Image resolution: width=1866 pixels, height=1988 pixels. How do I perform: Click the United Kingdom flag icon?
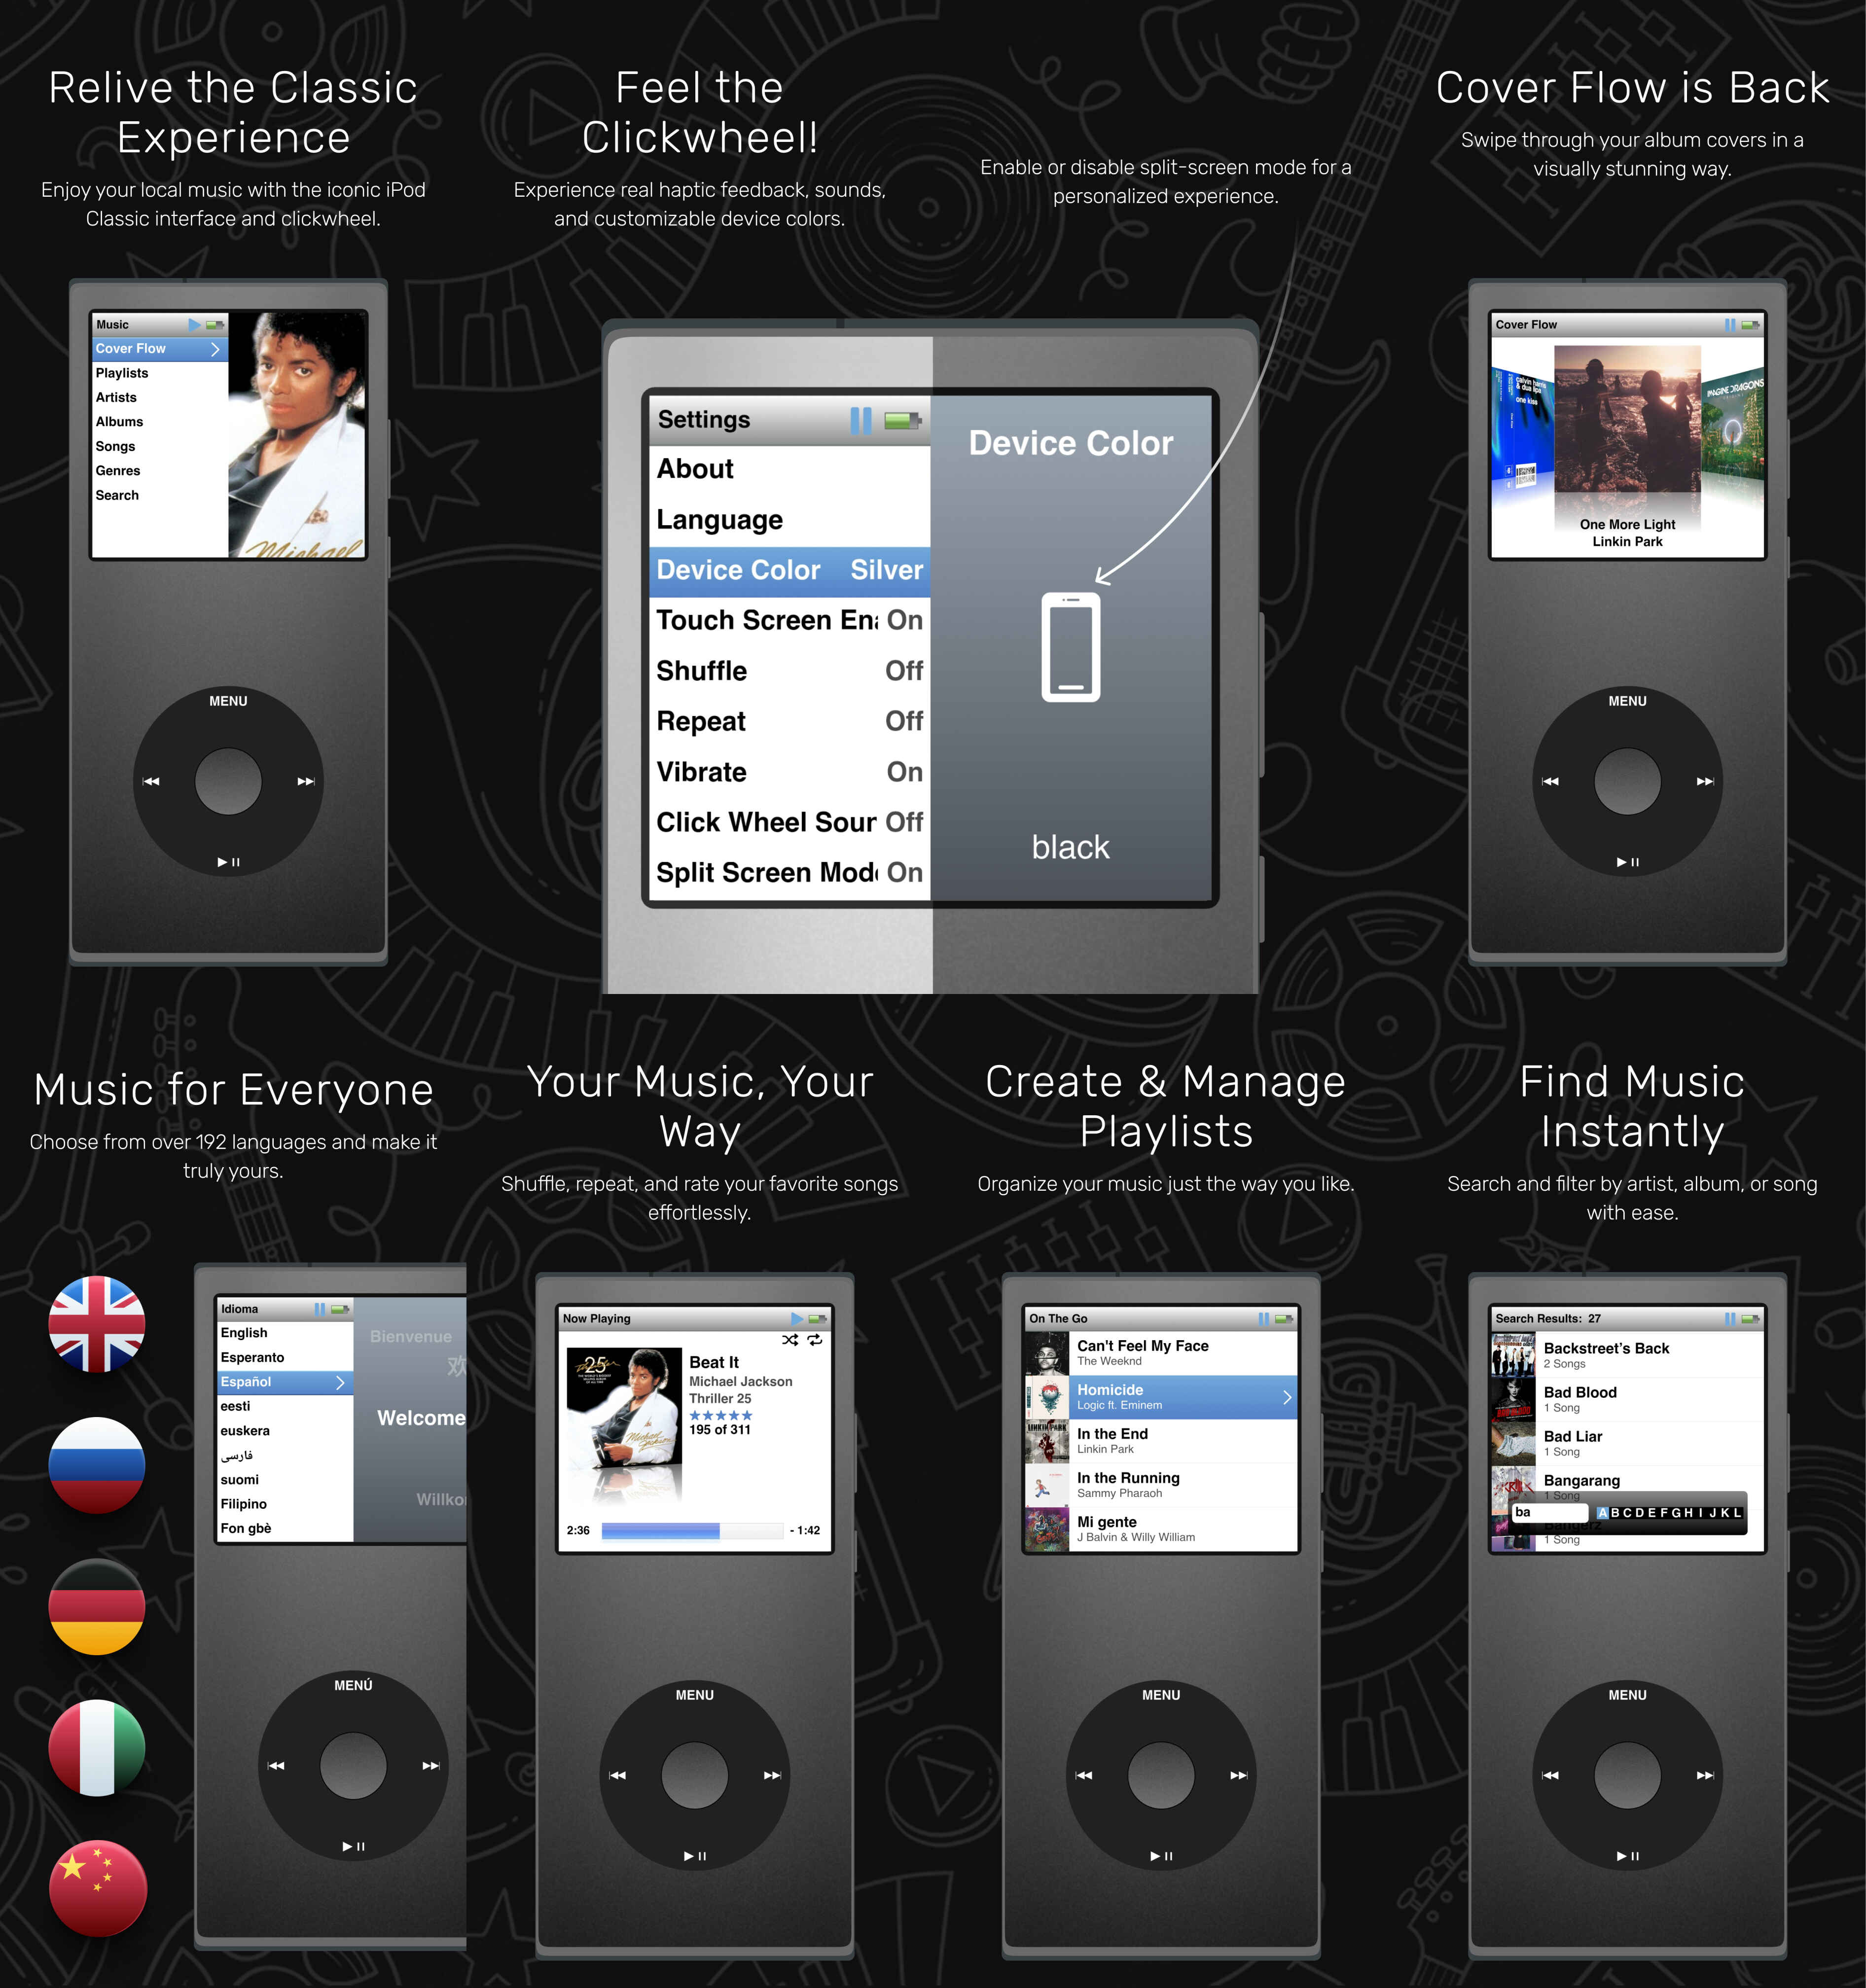point(97,1324)
